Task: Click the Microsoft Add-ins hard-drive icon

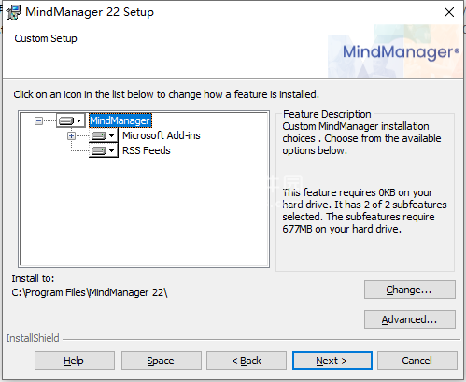Action: [x=99, y=135]
